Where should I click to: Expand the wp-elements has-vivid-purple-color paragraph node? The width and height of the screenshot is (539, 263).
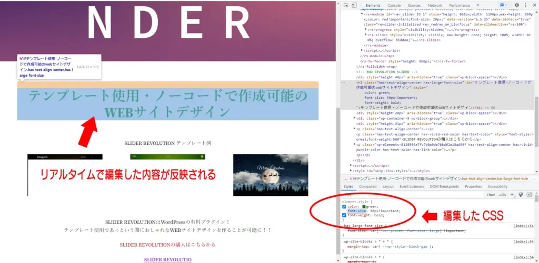354,145
